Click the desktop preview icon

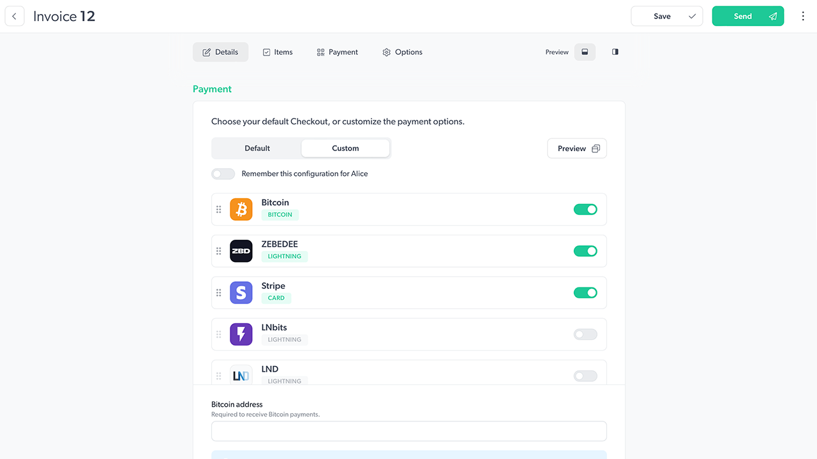[585, 52]
